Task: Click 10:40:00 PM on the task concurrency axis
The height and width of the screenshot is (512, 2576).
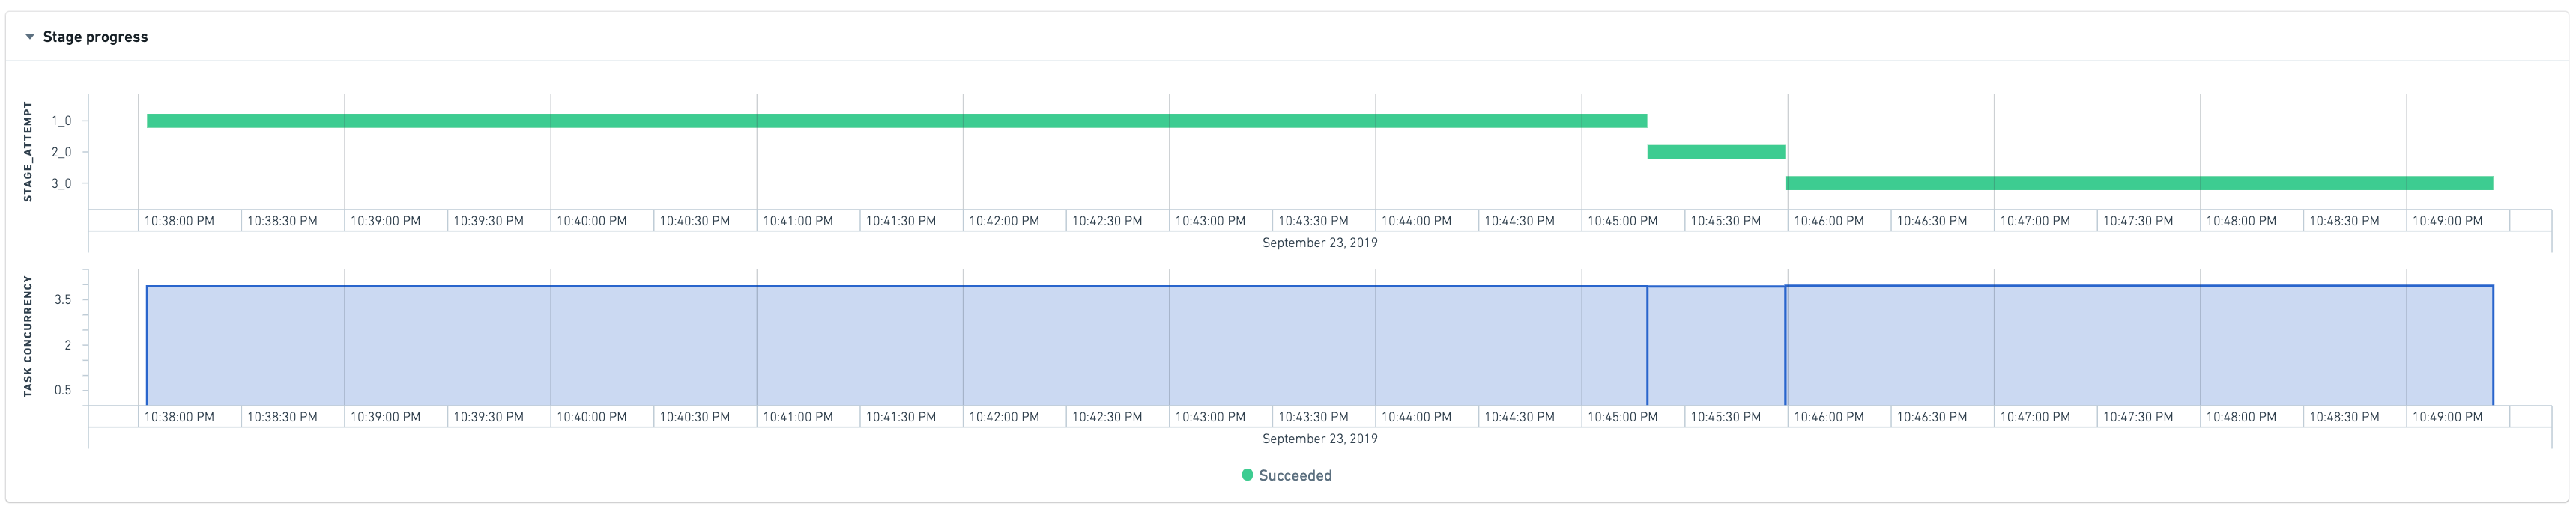Action: pos(591,417)
